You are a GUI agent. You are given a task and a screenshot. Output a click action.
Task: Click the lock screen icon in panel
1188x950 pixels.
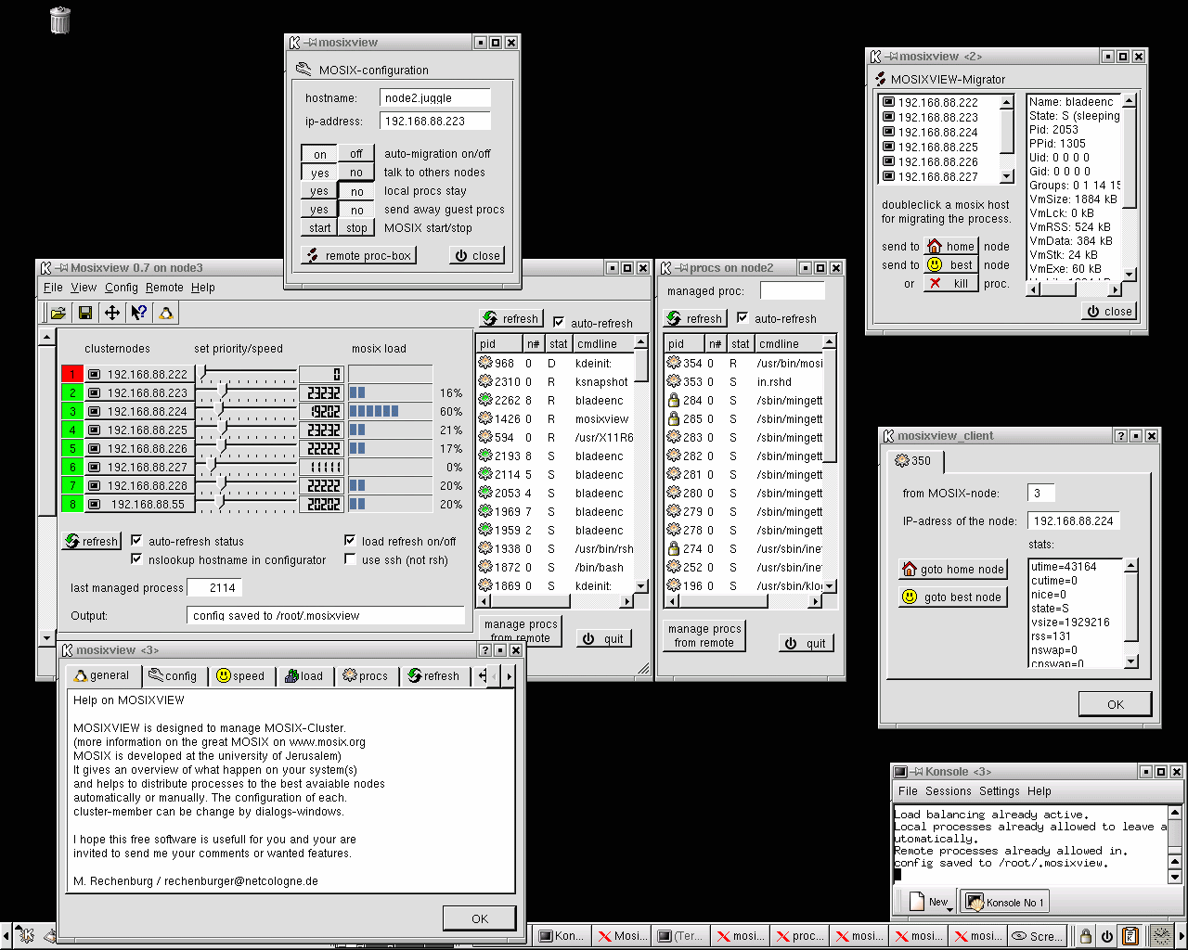(x=1085, y=936)
